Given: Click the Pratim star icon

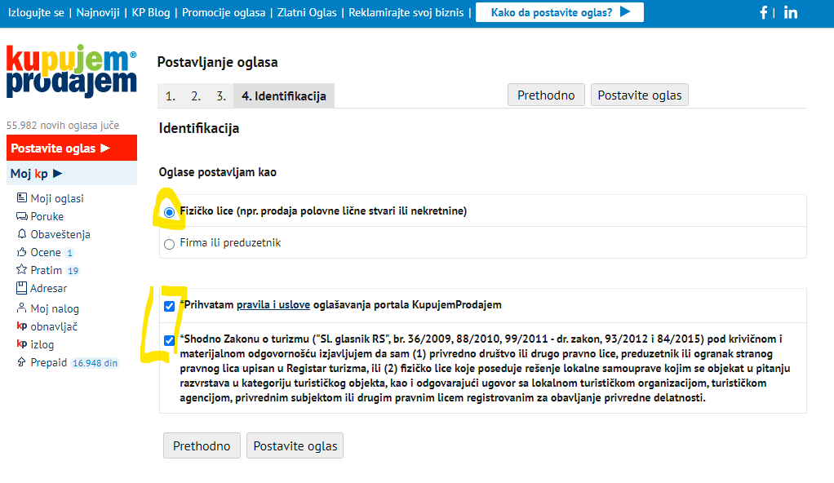Looking at the screenshot, I should click(x=22, y=270).
